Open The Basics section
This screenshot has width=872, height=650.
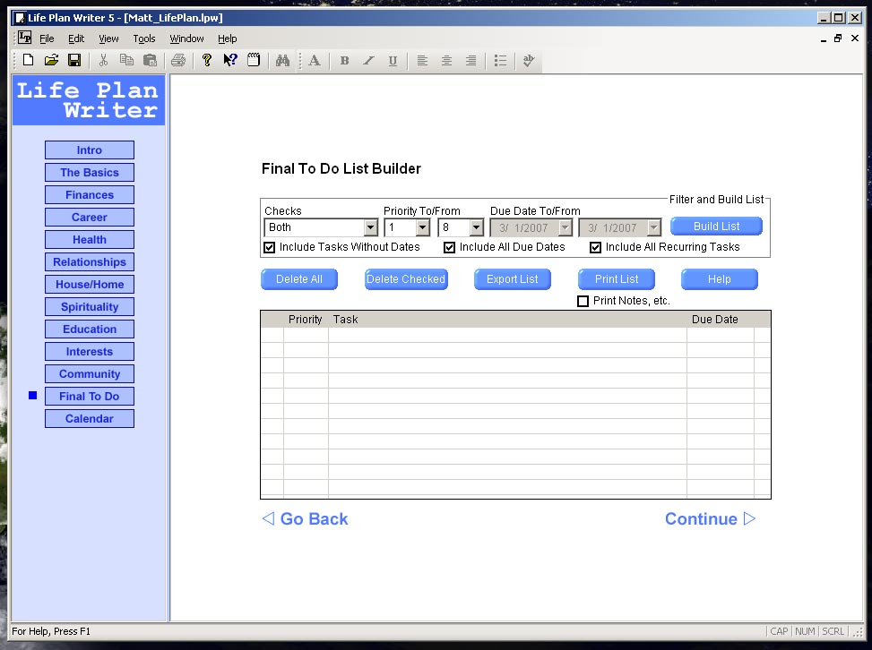pyautogui.click(x=90, y=172)
